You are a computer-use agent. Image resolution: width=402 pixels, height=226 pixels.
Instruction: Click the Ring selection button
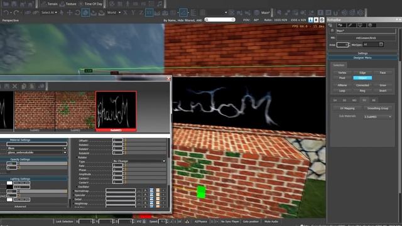click(362, 90)
